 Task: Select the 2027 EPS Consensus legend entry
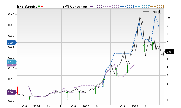(142, 7)
